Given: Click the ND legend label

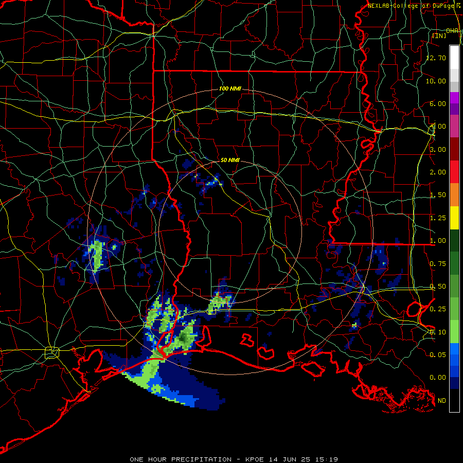Looking at the screenshot, I should coord(442,401).
